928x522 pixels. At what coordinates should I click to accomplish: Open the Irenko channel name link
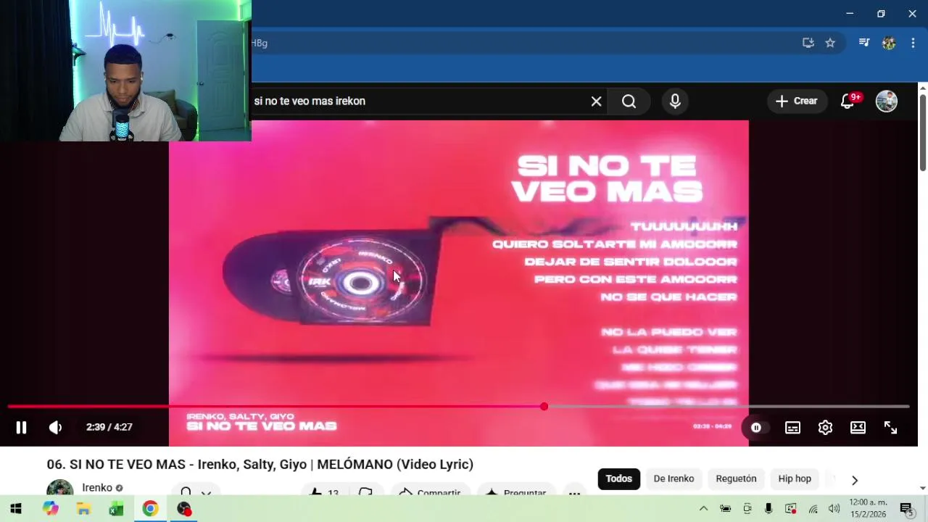tap(97, 488)
